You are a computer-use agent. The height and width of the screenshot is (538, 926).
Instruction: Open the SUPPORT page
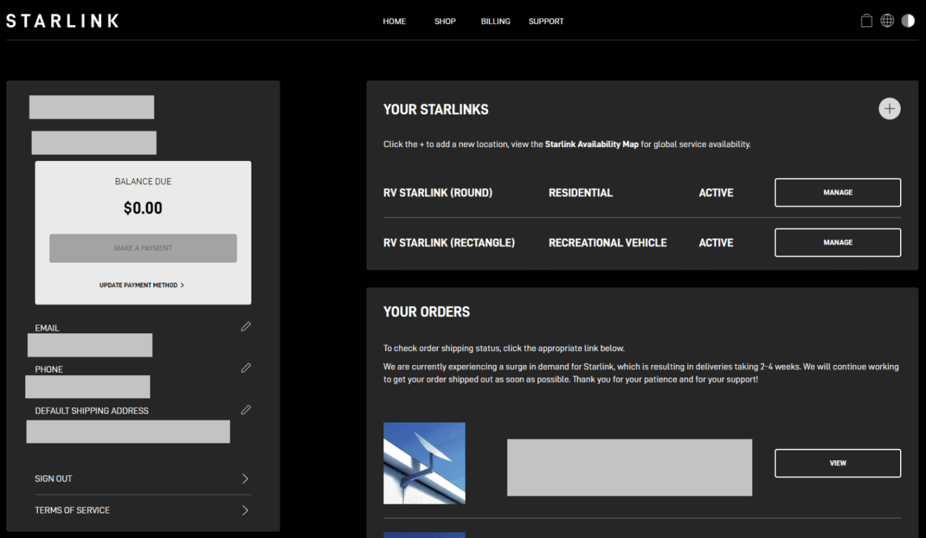click(545, 21)
